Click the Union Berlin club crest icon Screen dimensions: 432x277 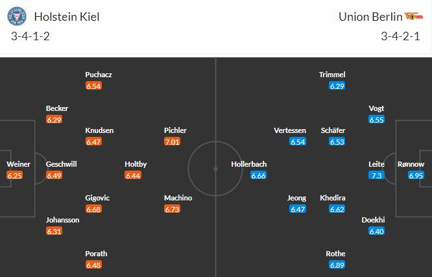tap(413, 16)
